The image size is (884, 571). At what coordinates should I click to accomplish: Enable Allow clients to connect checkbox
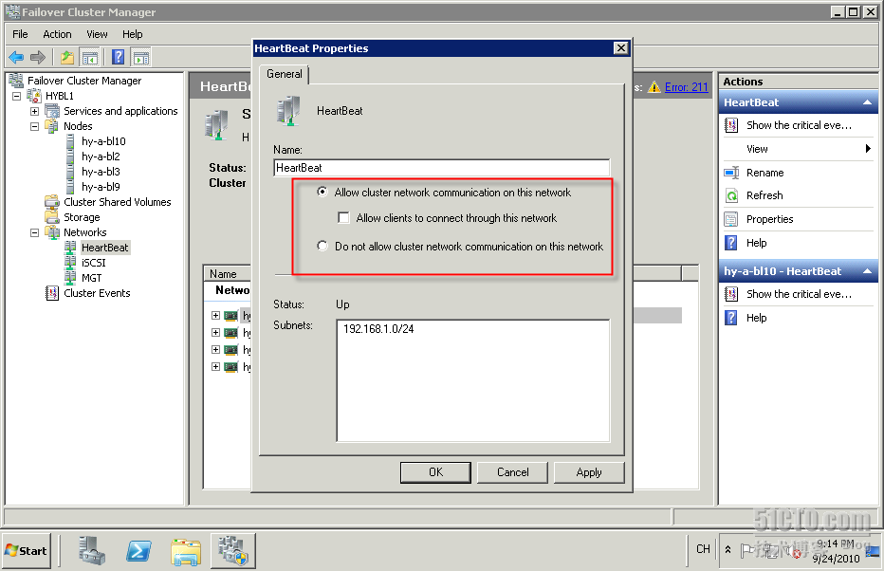[x=343, y=217]
